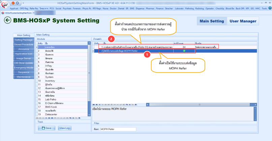Screen dimensions: 272x141
Task: Open the Maintenance side tab
Action: (24, 77)
